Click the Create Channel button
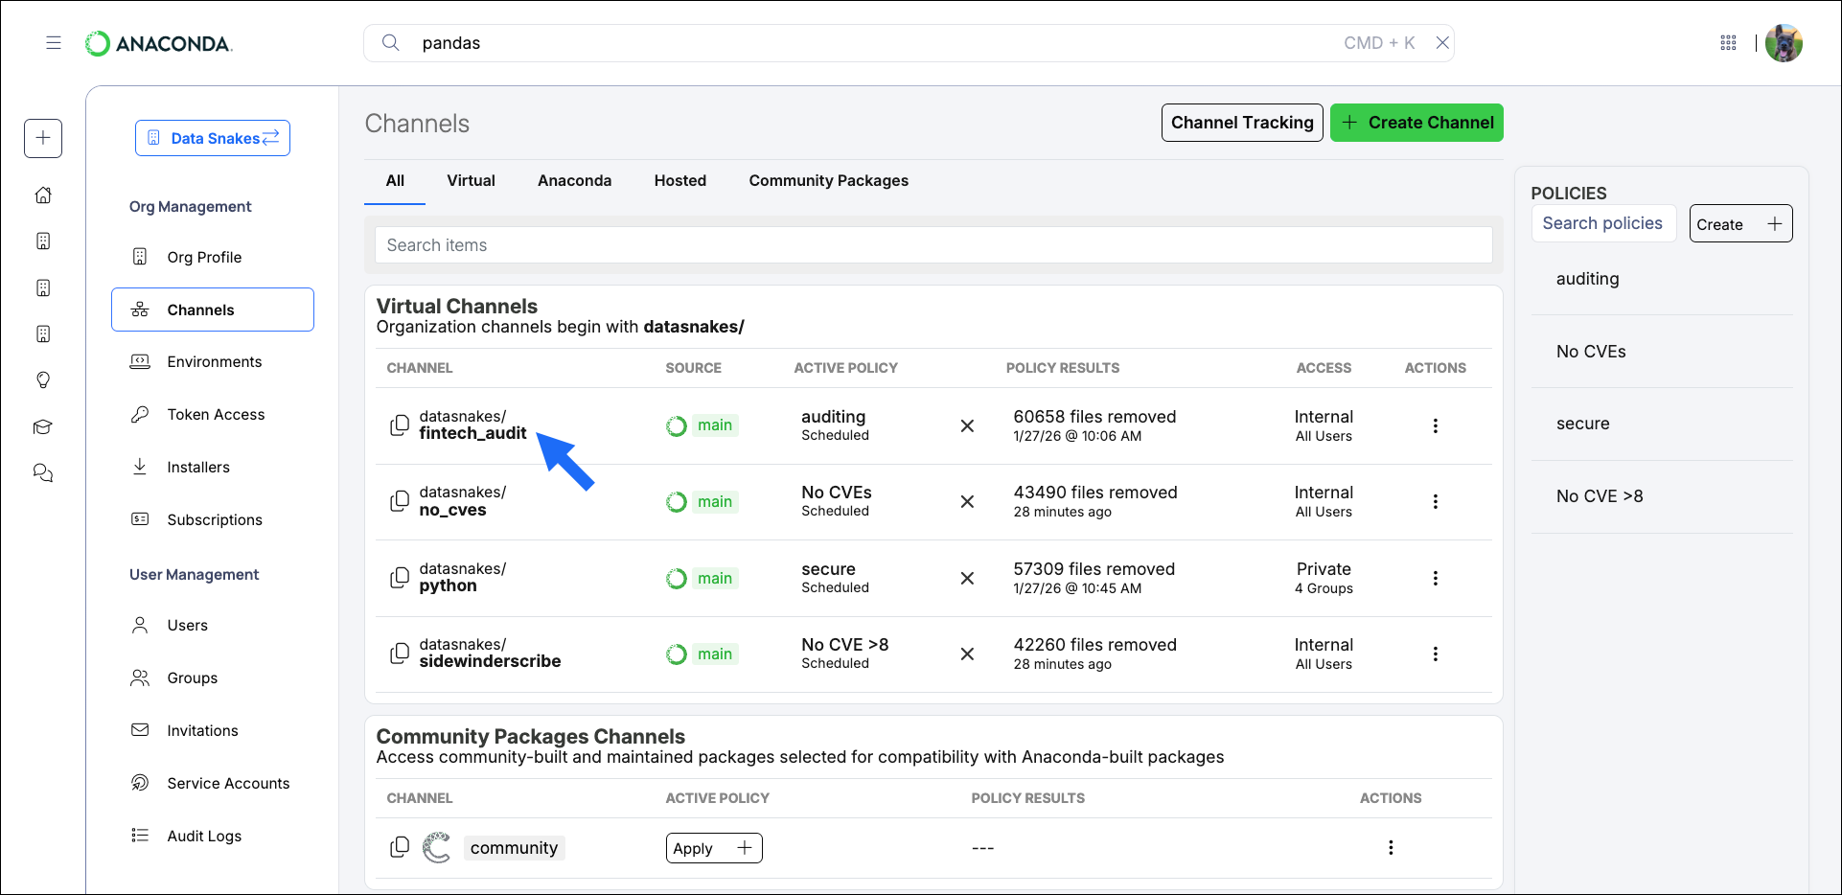The height and width of the screenshot is (895, 1842). tap(1416, 122)
